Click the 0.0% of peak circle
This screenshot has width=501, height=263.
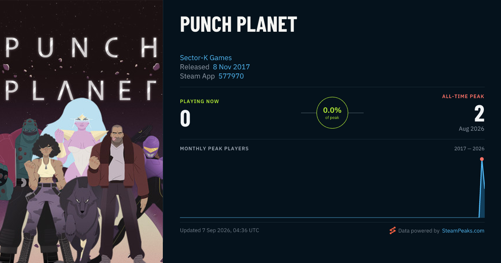(x=332, y=113)
